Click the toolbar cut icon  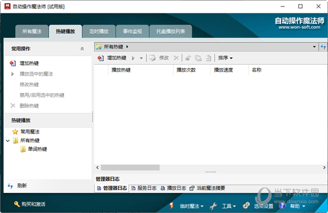pos(188,58)
